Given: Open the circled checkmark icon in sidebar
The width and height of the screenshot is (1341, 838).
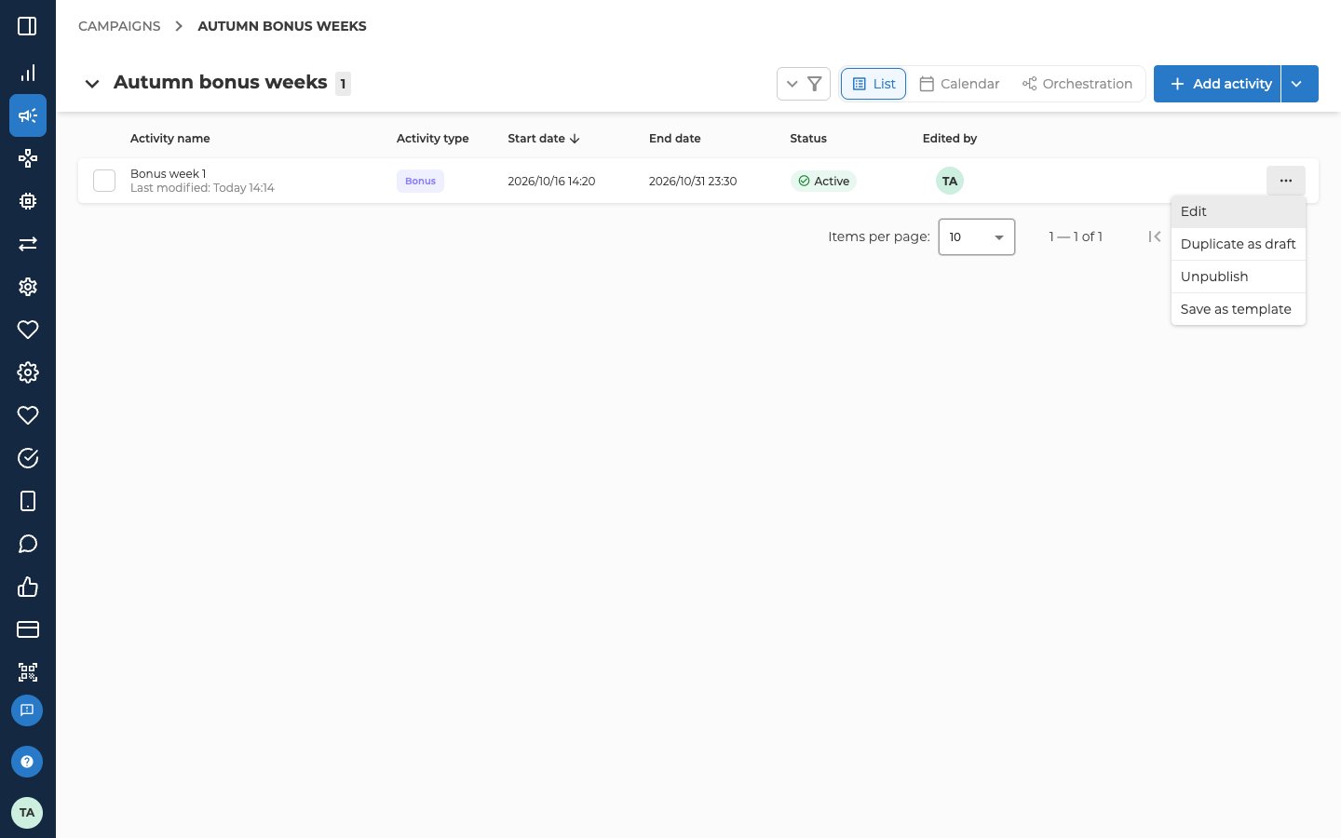Looking at the screenshot, I should (28, 458).
